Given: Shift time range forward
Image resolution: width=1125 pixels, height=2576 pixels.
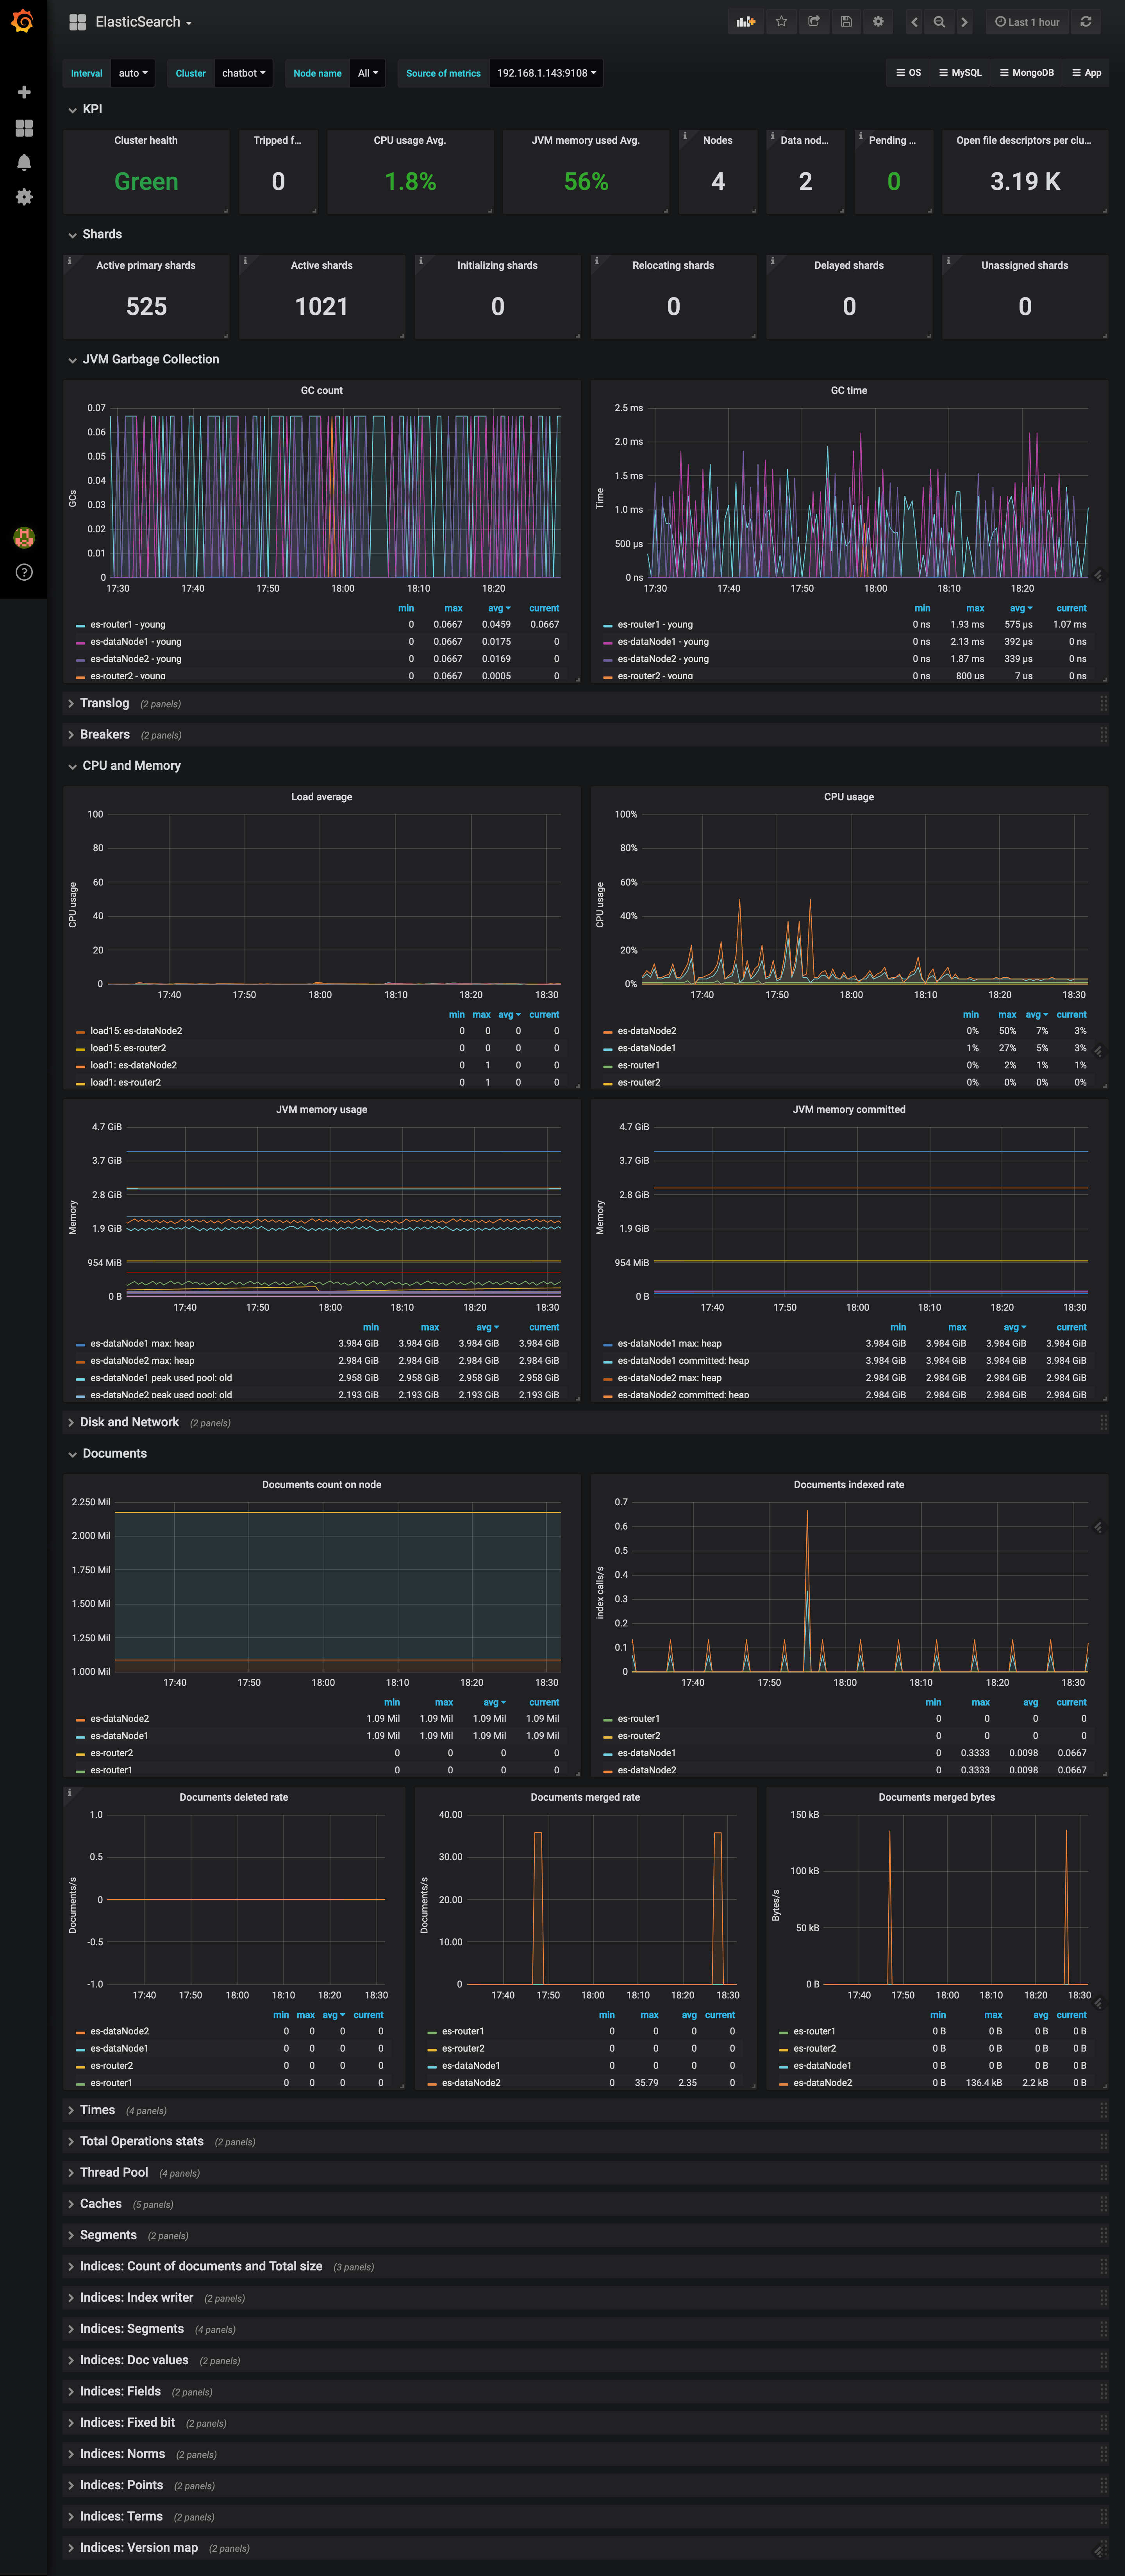Looking at the screenshot, I should tap(964, 22).
